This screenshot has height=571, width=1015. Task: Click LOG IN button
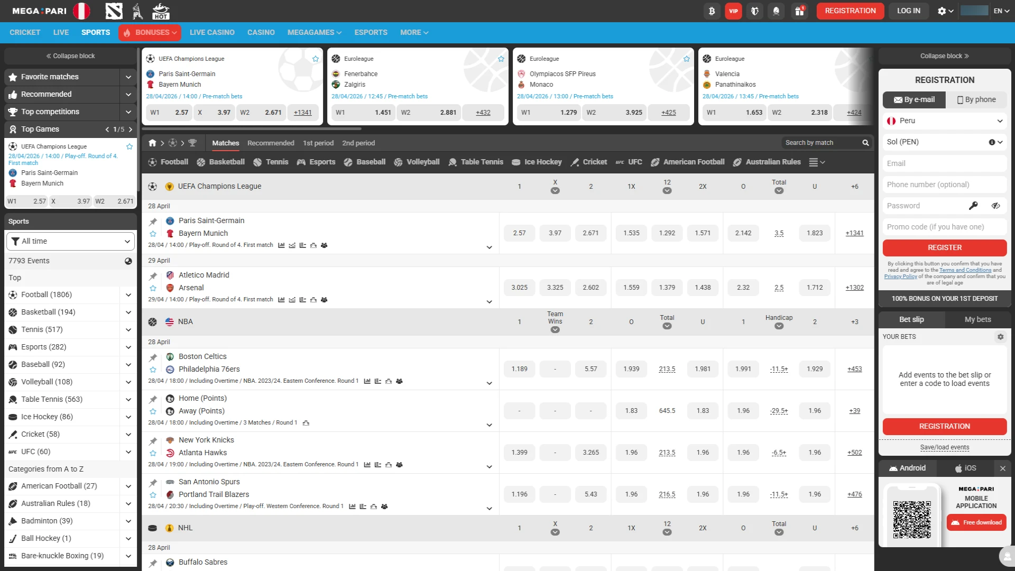click(908, 11)
